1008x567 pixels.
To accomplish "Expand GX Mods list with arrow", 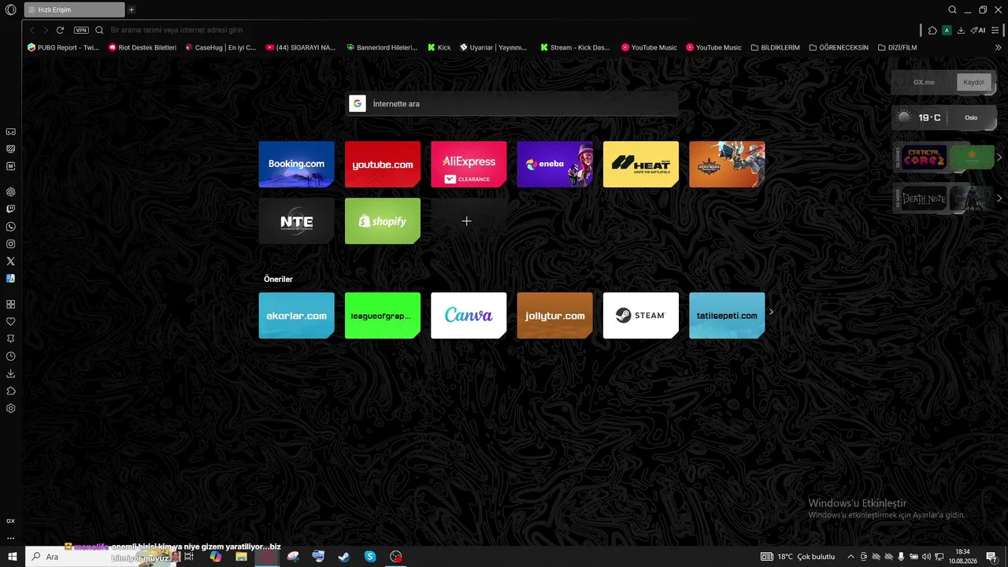I will pos(1000,198).
